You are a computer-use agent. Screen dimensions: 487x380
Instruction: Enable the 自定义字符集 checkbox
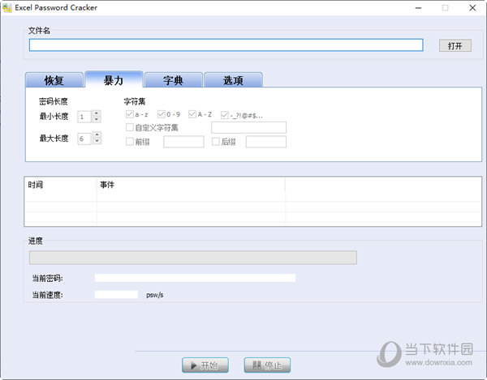pyautogui.click(x=130, y=127)
